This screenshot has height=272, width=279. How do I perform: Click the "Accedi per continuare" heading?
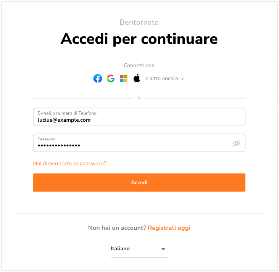(139, 39)
